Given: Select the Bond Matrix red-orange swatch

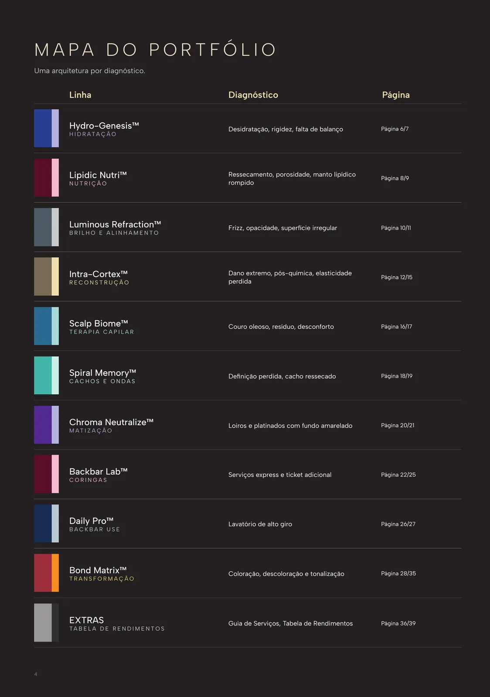Looking at the screenshot, I should 46,573.
